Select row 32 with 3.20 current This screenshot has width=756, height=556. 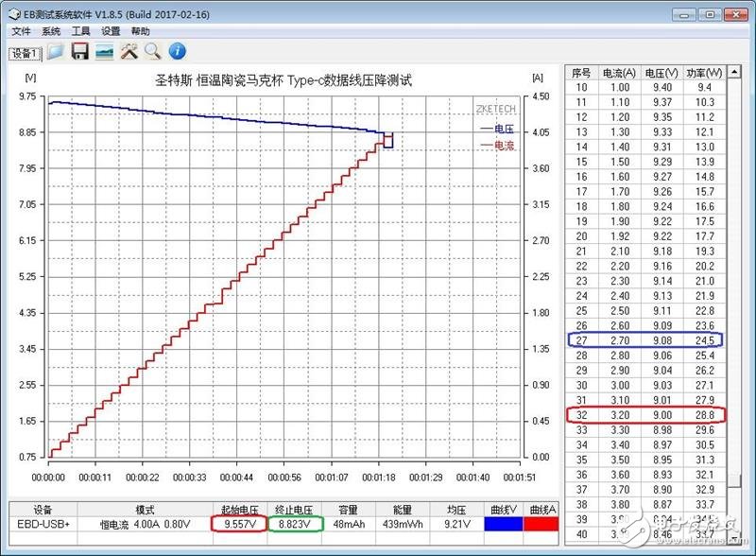pyautogui.click(x=643, y=415)
